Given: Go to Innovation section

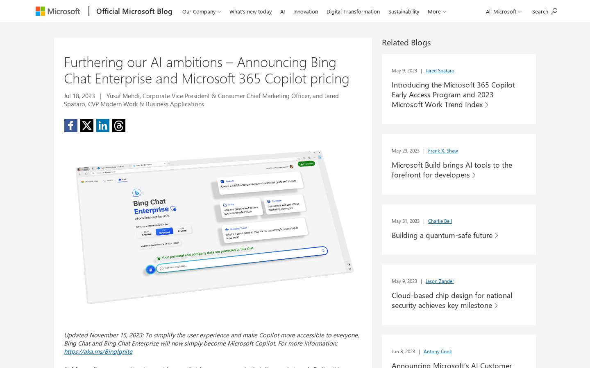Looking at the screenshot, I should 306,11.
